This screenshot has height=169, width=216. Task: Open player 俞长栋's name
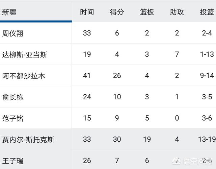pos(13,97)
